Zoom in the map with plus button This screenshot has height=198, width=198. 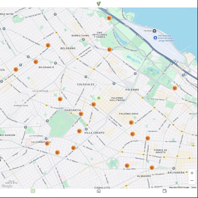click(192, 173)
